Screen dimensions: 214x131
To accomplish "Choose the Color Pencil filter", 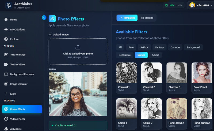I will [x=202, y=78].
